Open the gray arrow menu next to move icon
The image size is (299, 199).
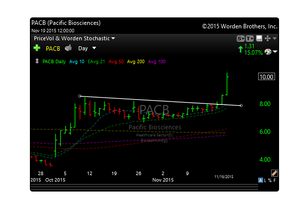click(x=275, y=39)
